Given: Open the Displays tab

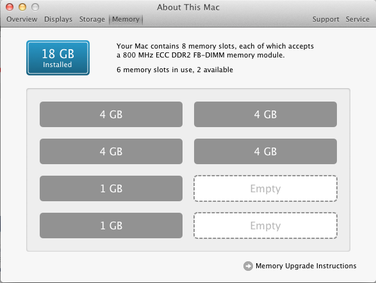Looking at the screenshot, I should pos(58,19).
